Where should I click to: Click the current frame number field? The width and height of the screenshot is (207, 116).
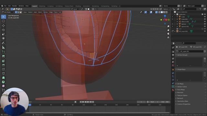(x=141, y=102)
